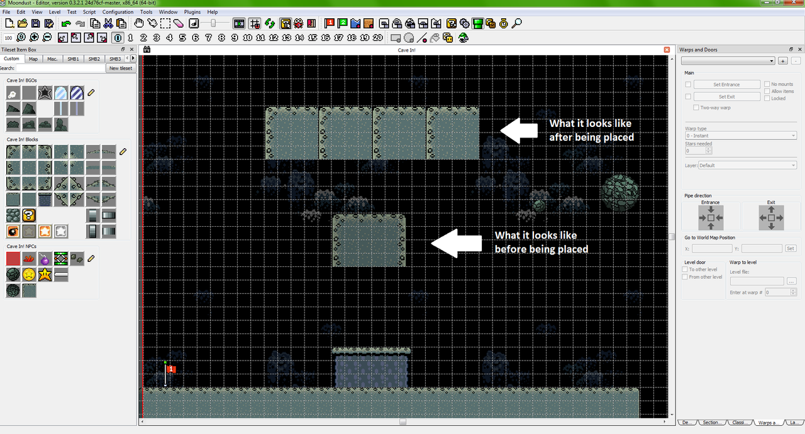The width and height of the screenshot is (805, 434).
Task: Edit the Cave In! NPCs tileset pencil
Action: tap(91, 258)
